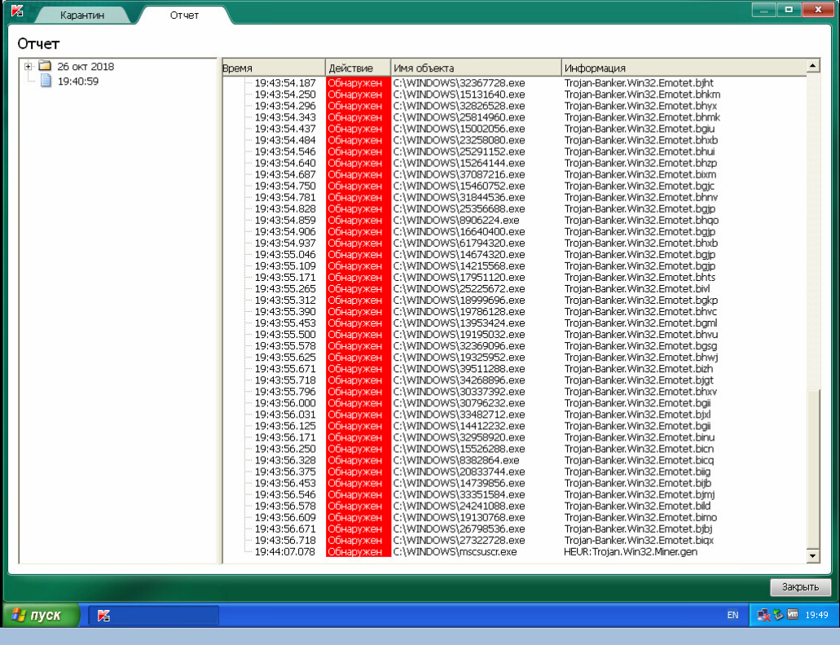Image resolution: width=840 pixels, height=645 pixels.
Task: Select Trojan-Banker.Win32.Emotet.bhvu entry
Action: click(640, 335)
